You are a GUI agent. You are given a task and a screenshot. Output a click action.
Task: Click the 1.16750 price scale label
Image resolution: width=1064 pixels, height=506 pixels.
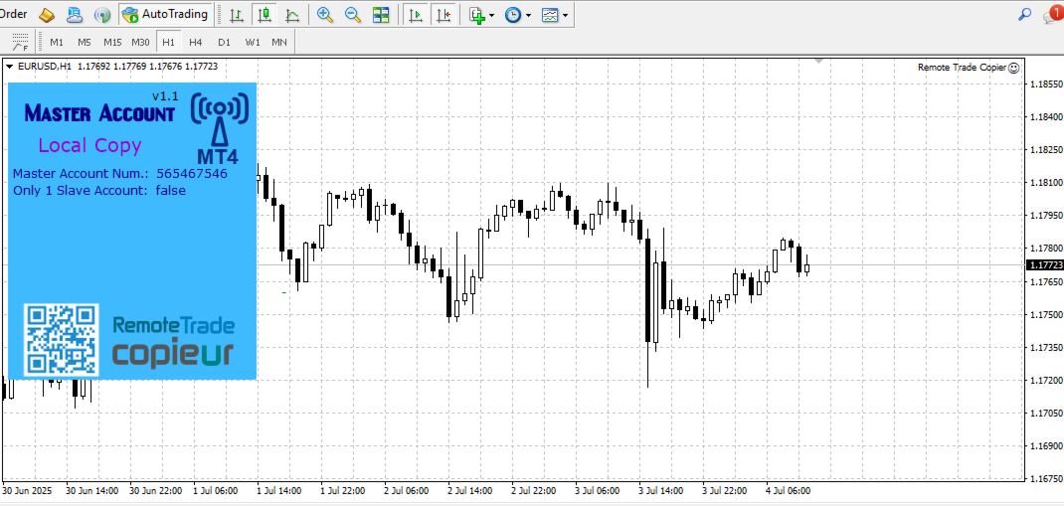(1046, 479)
